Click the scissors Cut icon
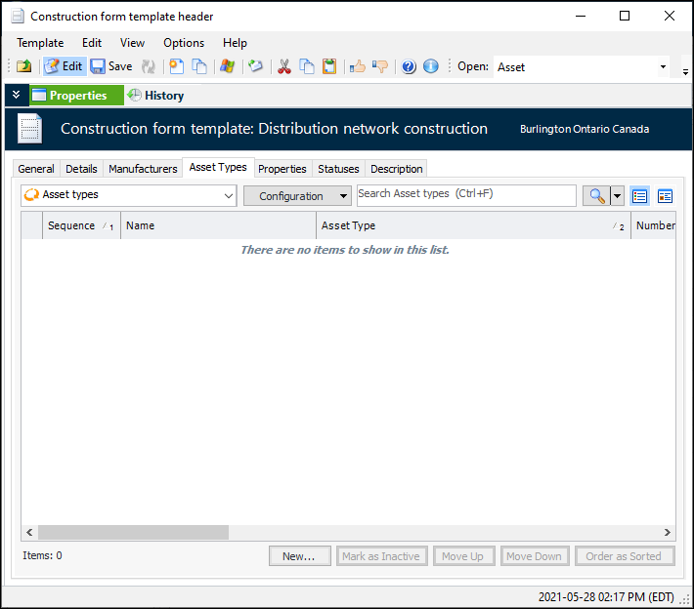Screen dimensions: 694x609 coord(284,66)
